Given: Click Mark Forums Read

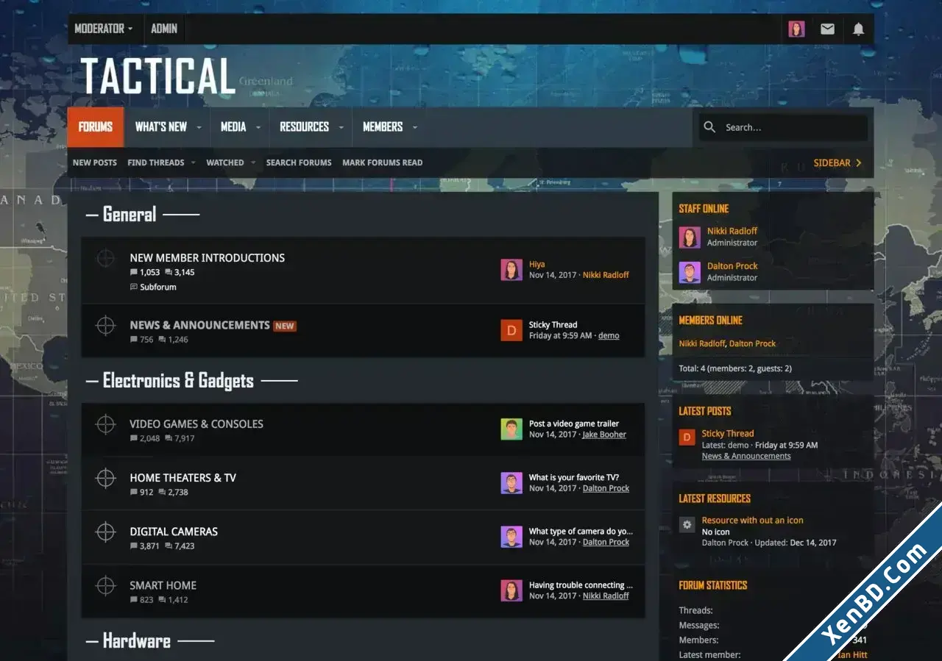Looking at the screenshot, I should [x=383, y=162].
